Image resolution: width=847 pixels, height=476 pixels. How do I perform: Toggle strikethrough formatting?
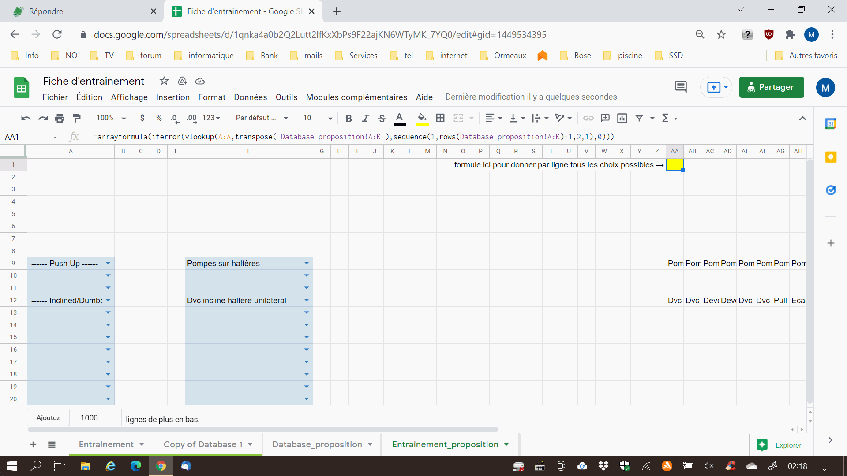(382, 118)
